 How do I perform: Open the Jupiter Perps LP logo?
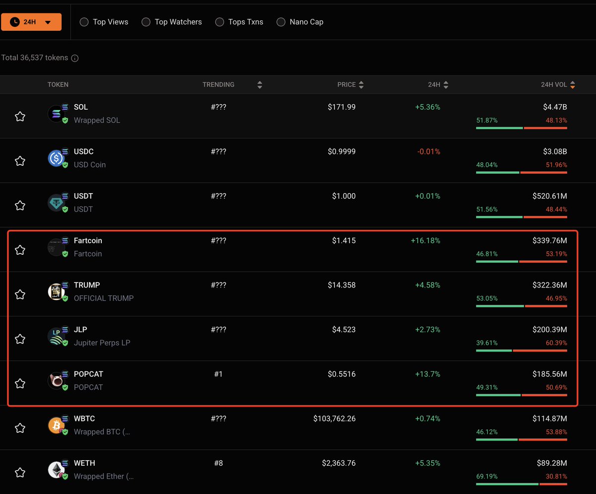pos(56,336)
